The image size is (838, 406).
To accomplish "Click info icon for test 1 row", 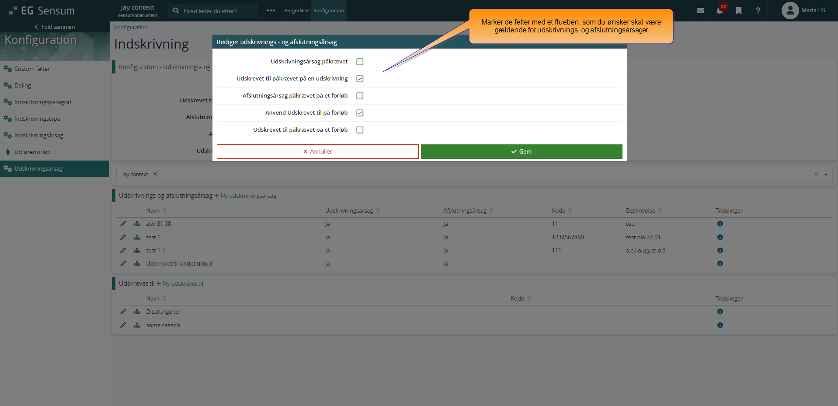I will point(720,237).
